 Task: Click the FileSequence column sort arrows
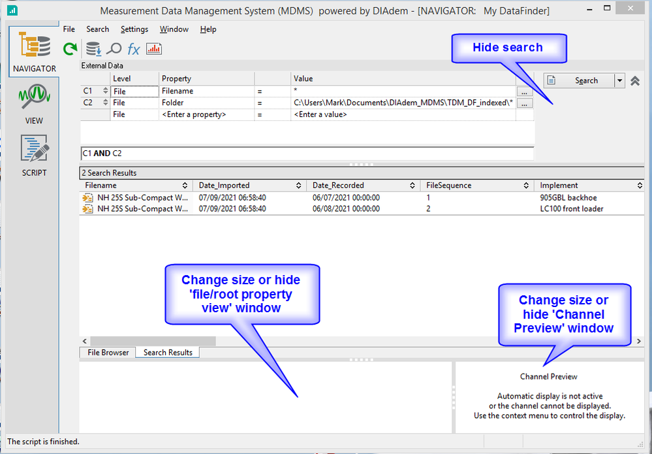[x=526, y=186]
